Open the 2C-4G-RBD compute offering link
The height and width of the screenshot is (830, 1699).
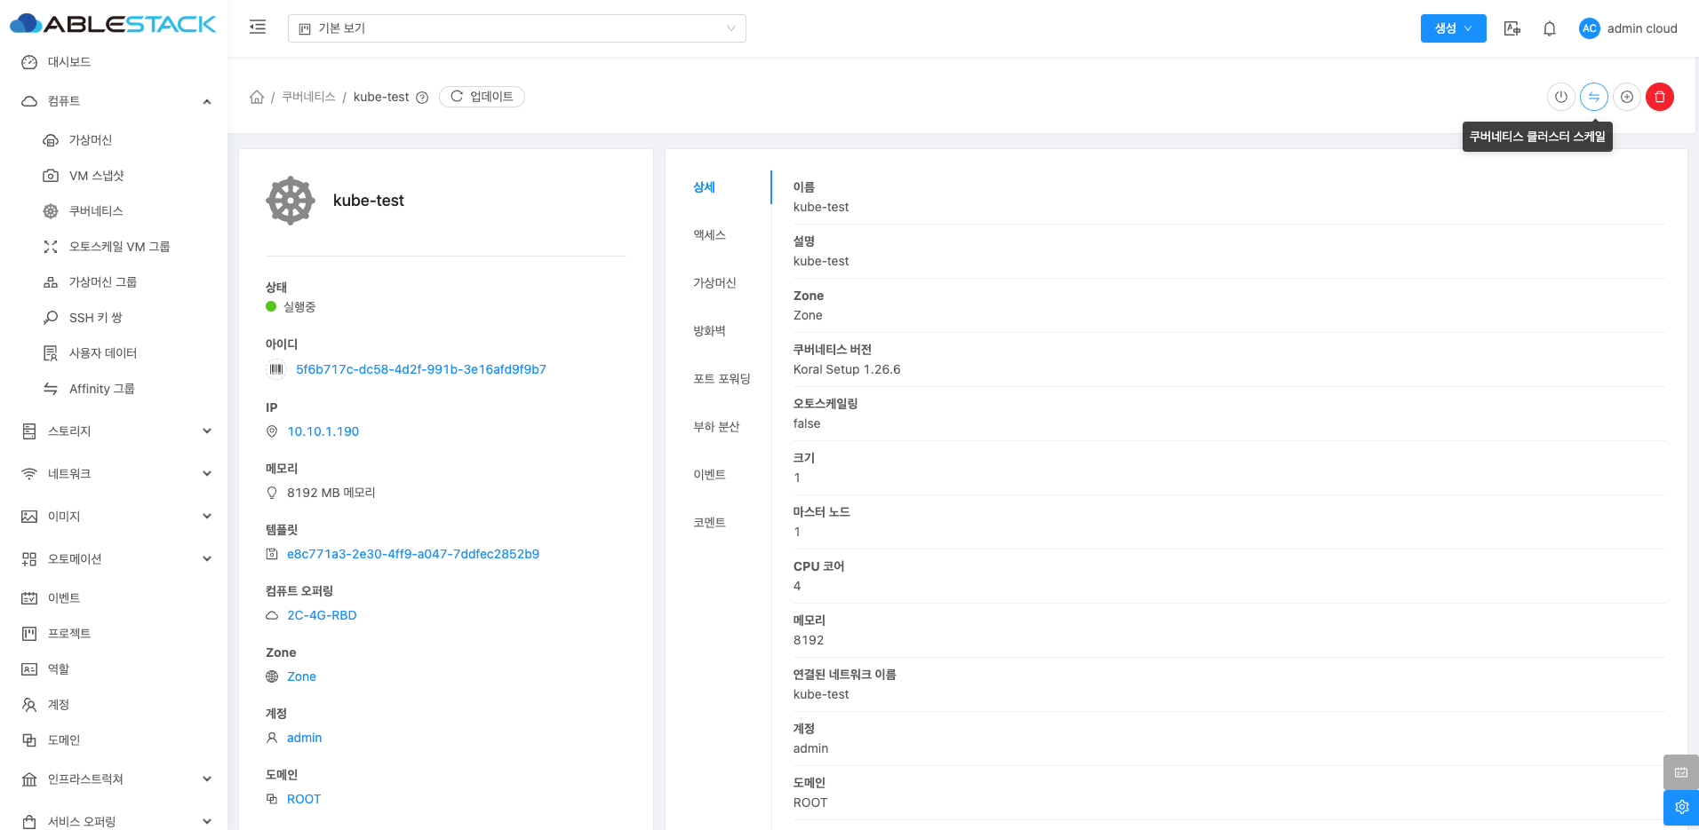point(322,615)
